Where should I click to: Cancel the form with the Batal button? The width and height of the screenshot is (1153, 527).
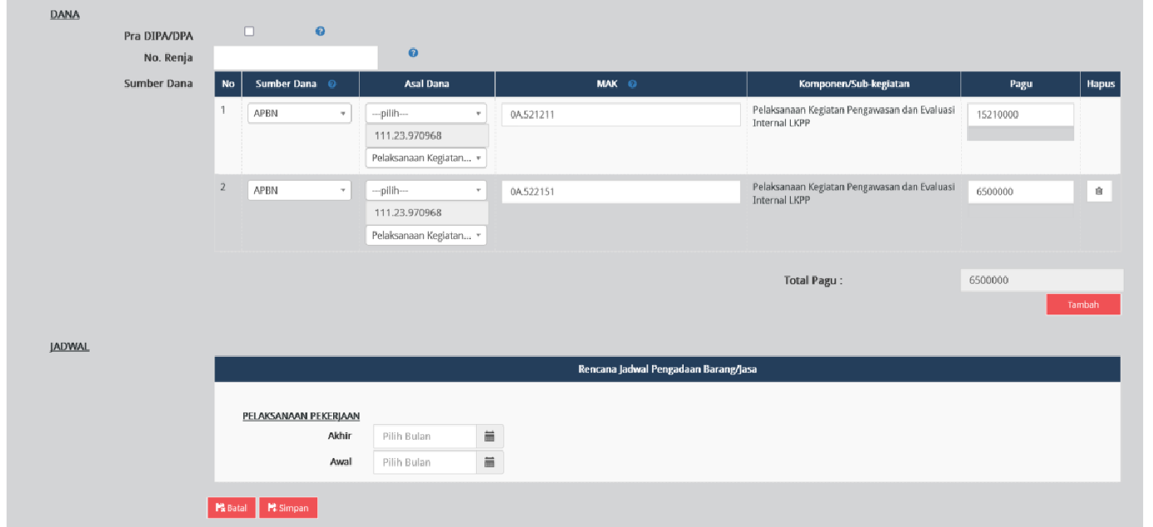(x=231, y=508)
